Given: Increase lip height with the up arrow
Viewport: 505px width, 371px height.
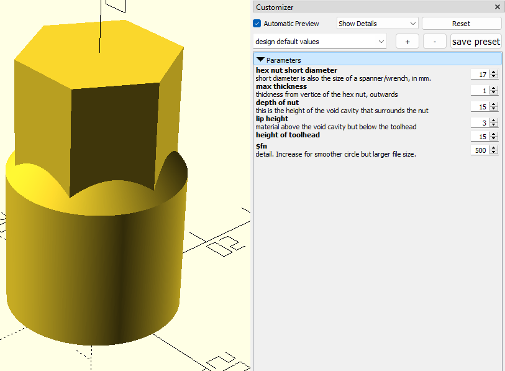Looking at the screenshot, I should click(x=493, y=120).
